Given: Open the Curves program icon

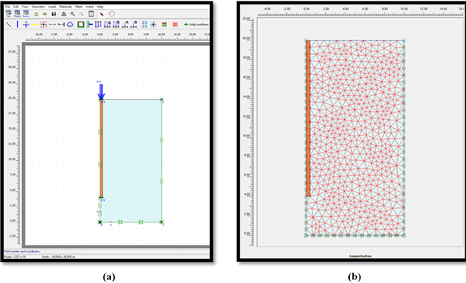Looking at the screenshot, I should coord(26,13).
